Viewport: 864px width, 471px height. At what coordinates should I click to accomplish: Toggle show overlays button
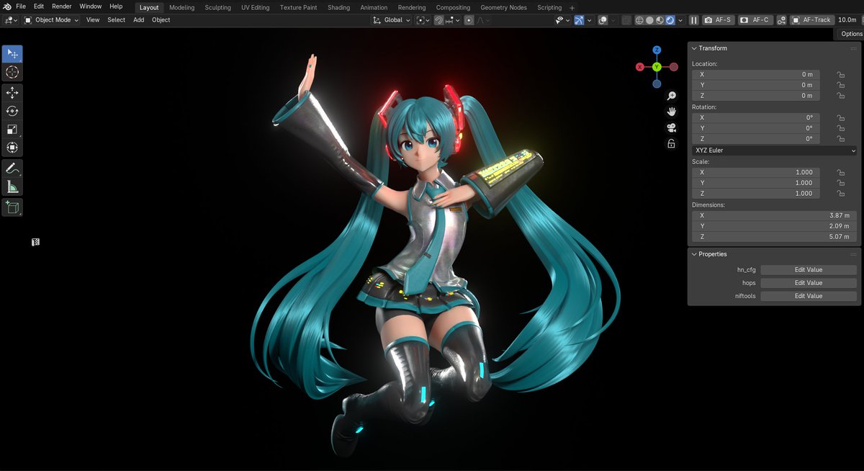603,20
